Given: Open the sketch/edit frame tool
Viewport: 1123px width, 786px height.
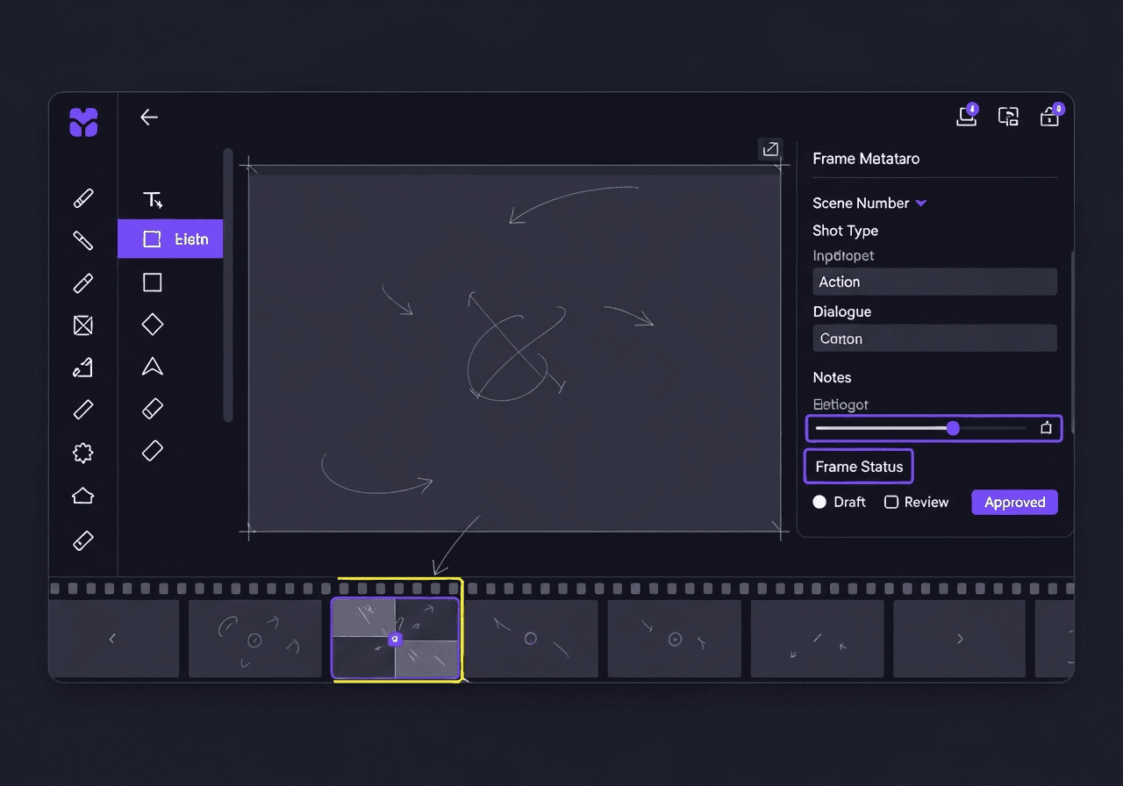Looking at the screenshot, I should click(82, 368).
